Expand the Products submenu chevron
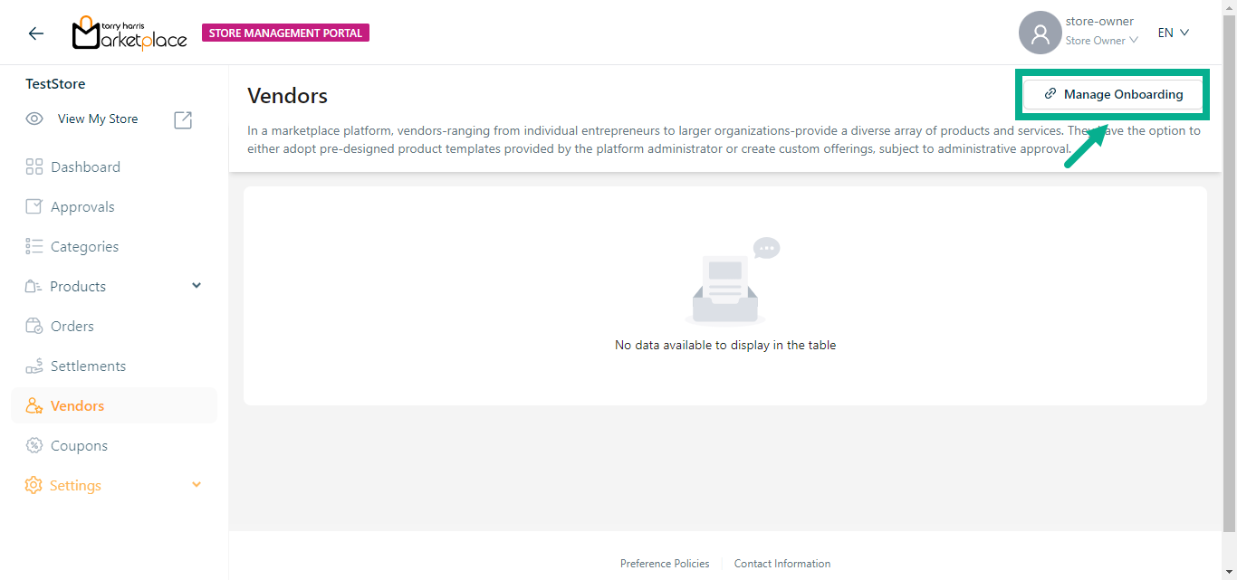The height and width of the screenshot is (580, 1237). [x=197, y=286]
